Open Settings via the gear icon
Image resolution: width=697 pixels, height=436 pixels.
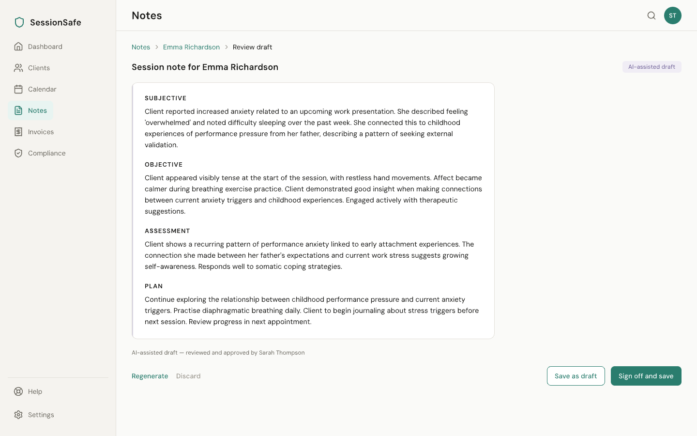click(18, 415)
